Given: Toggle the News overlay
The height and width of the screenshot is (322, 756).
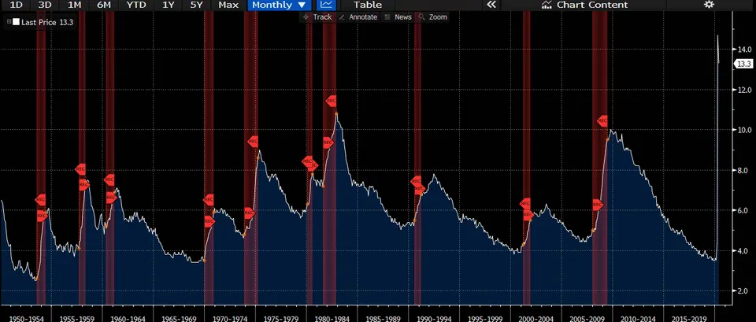Looking at the screenshot, I should [x=398, y=17].
